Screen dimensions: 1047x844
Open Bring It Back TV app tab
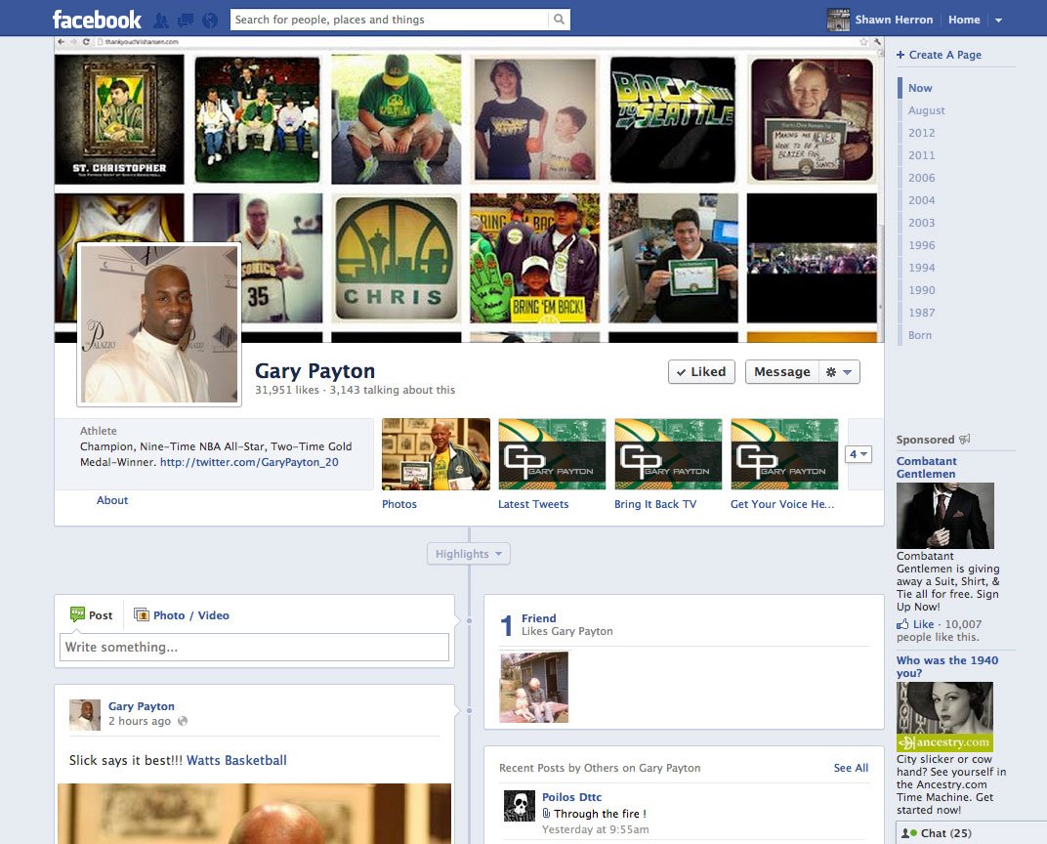coord(668,465)
